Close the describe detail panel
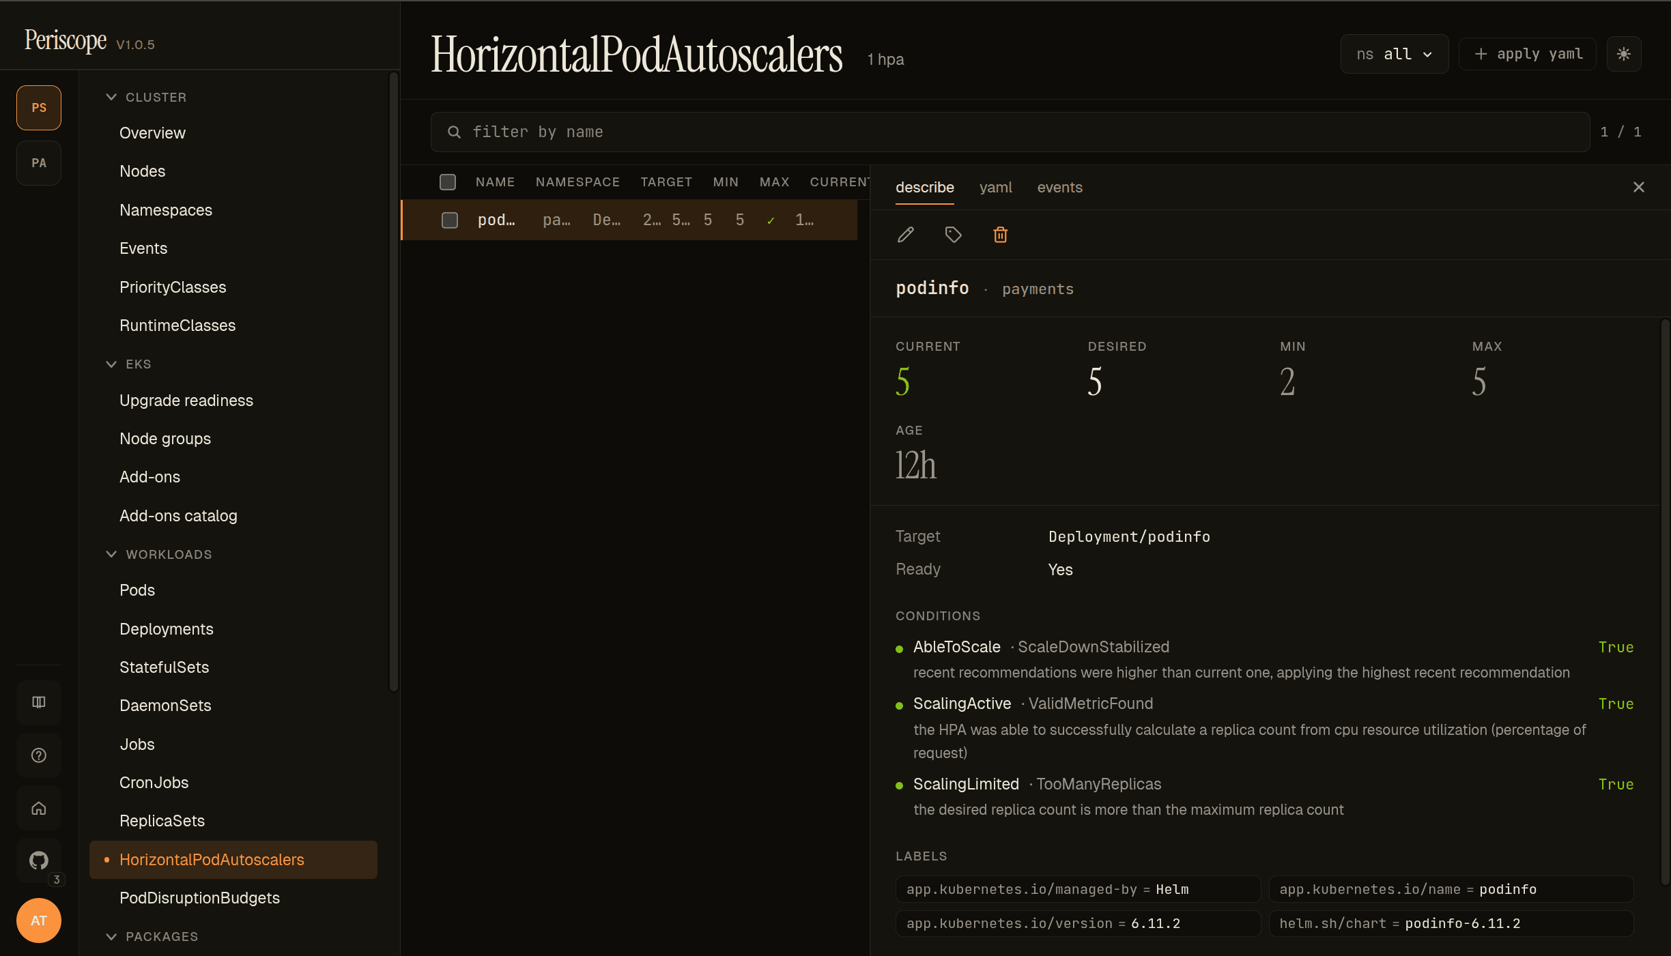1671x956 pixels. pyautogui.click(x=1638, y=187)
